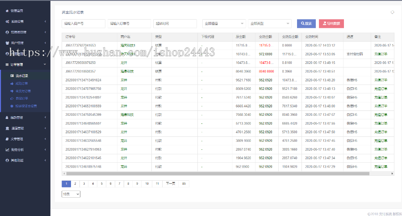Click the 系统设置 gears icon
Screen dimensions: 402x216
[x=7, y=21]
